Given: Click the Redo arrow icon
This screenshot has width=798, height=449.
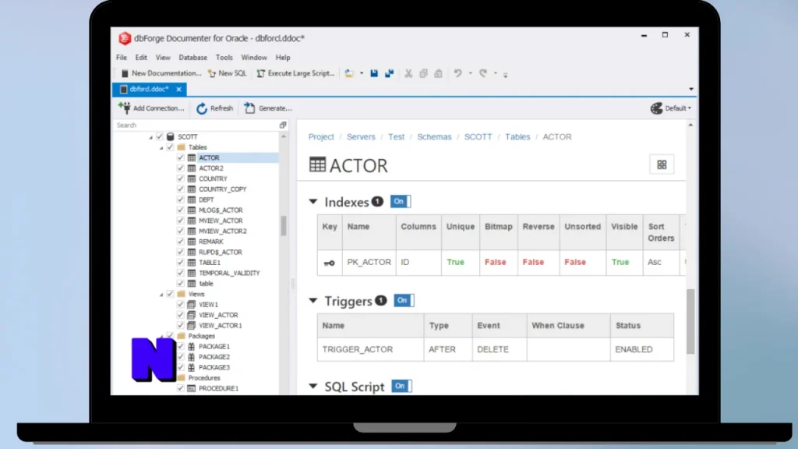Looking at the screenshot, I should click(483, 74).
